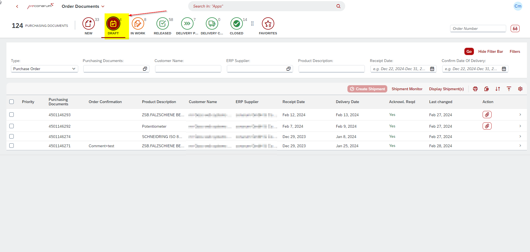Image resolution: width=530 pixels, height=252 pixels.
Task: Check the row for order 4501146292
Action: point(11,126)
